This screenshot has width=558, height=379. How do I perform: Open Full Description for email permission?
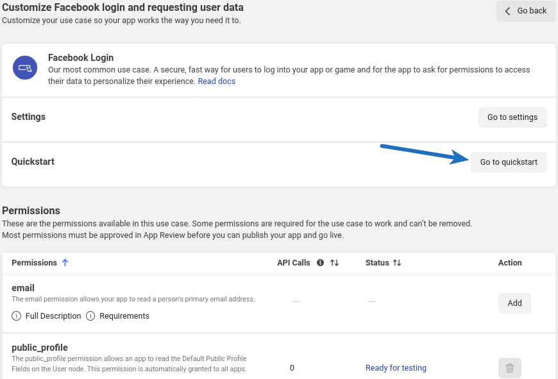(53, 316)
